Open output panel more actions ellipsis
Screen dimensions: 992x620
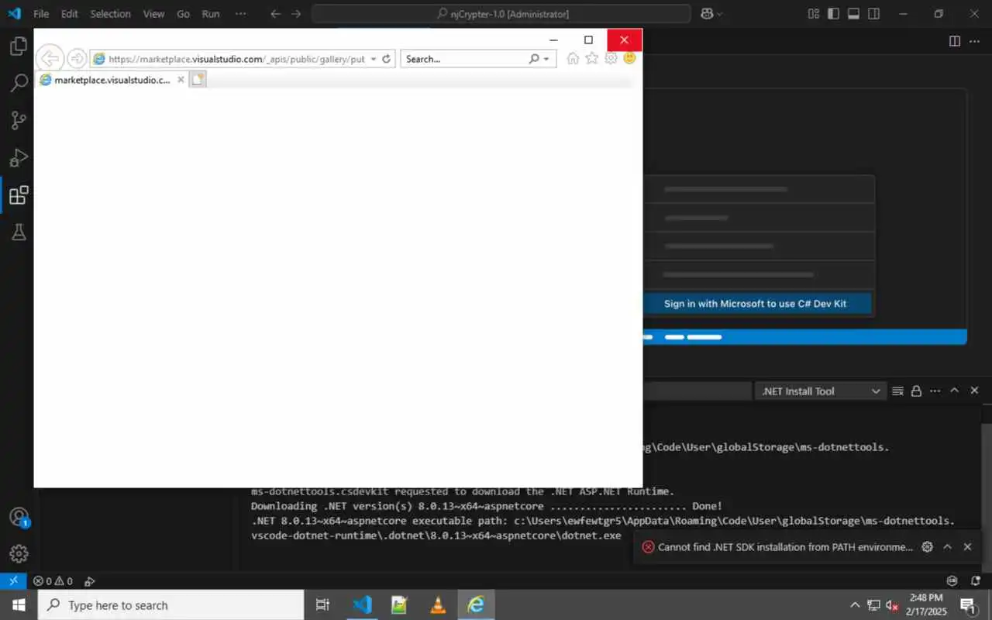click(x=935, y=391)
